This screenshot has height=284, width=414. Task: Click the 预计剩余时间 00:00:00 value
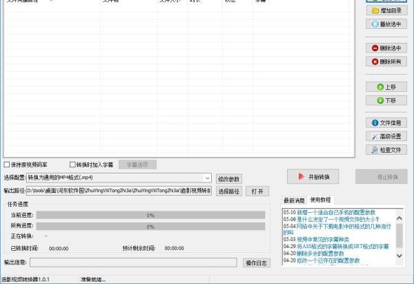pos(175,248)
